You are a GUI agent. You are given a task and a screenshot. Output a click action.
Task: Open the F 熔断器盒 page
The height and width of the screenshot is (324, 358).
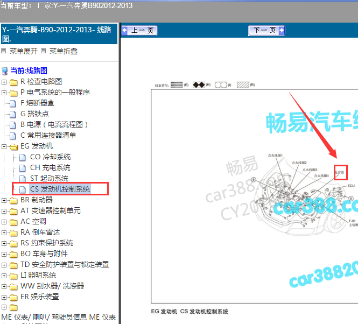38,103
